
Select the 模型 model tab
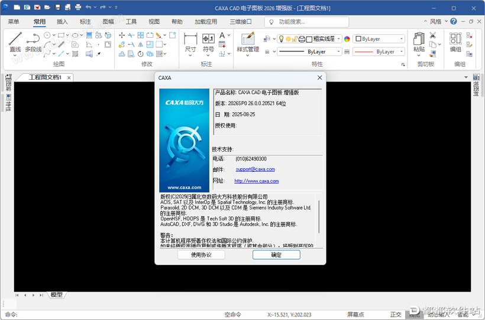[56, 295]
